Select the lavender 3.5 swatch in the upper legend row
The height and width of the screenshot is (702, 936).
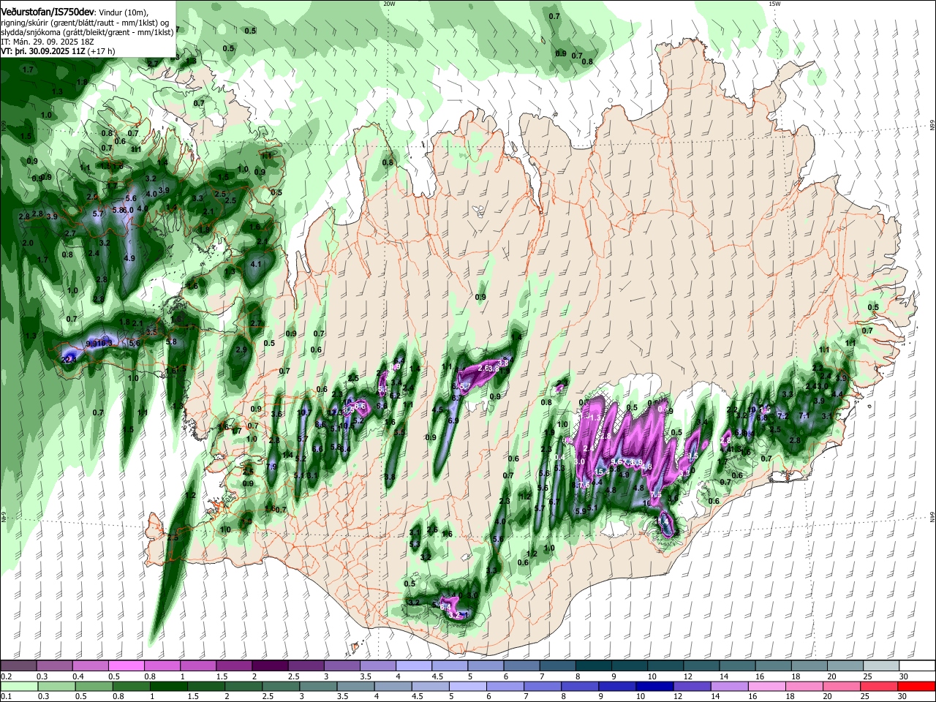[377, 665]
